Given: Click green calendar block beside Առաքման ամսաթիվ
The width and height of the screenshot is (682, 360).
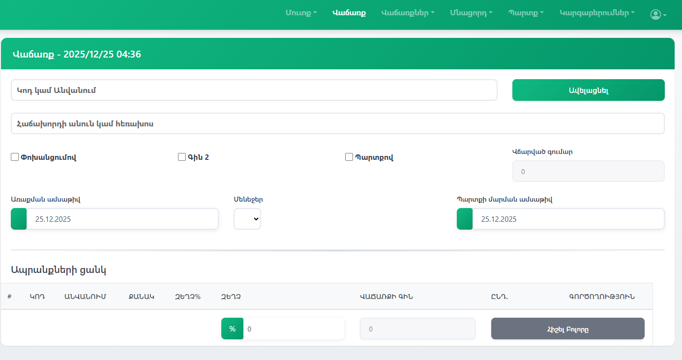Looking at the screenshot, I should coord(19,219).
